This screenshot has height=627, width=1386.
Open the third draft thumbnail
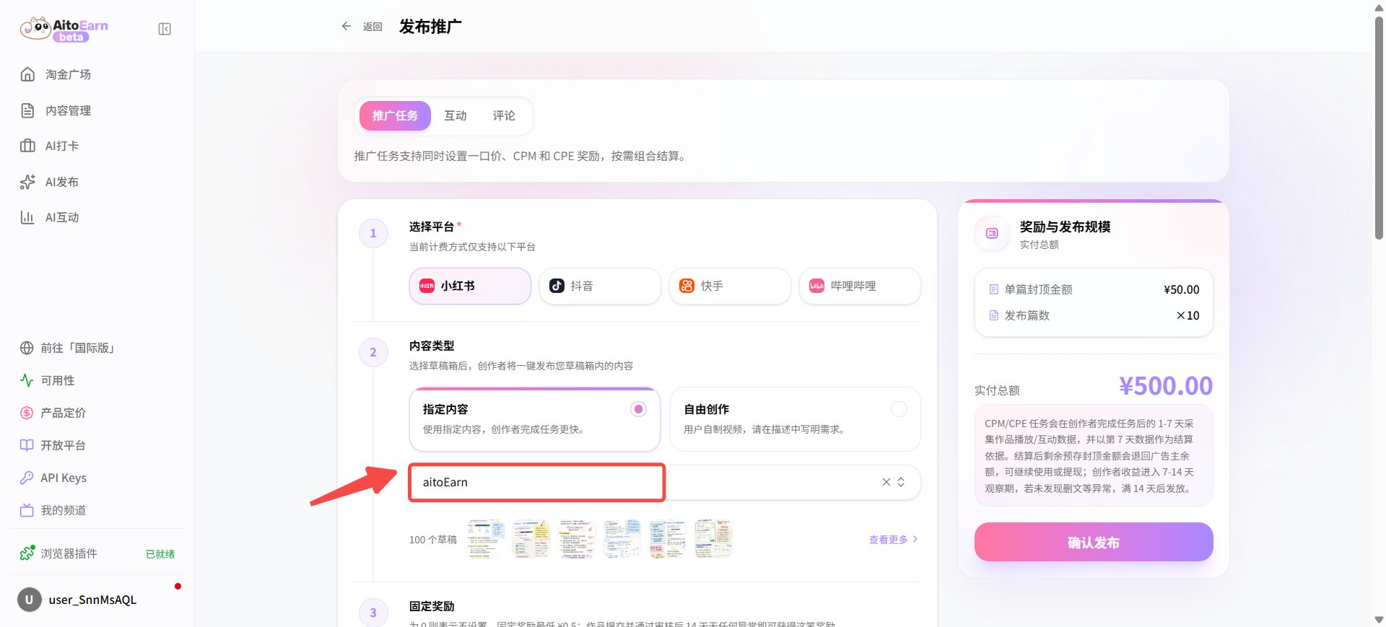tap(577, 538)
